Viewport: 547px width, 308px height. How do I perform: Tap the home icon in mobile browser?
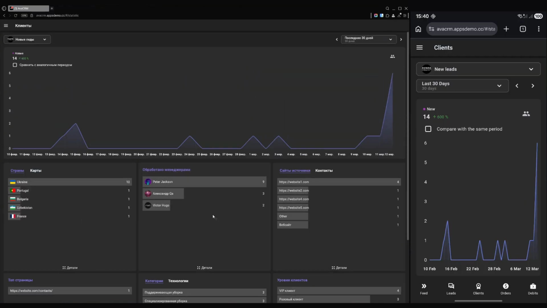tap(418, 29)
